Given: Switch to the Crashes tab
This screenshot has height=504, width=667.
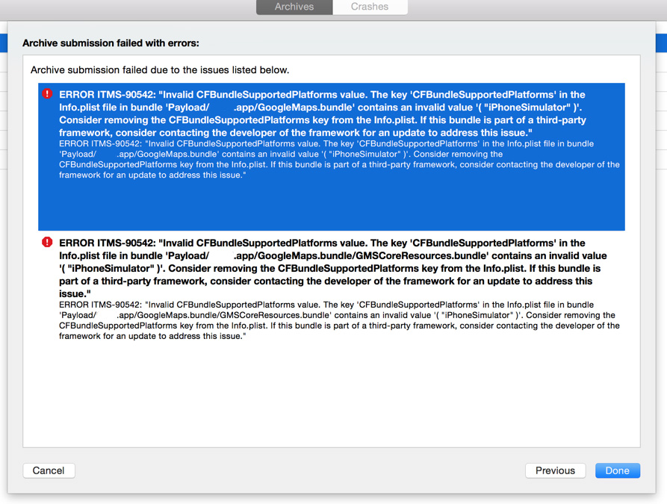Looking at the screenshot, I should click(x=370, y=7).
